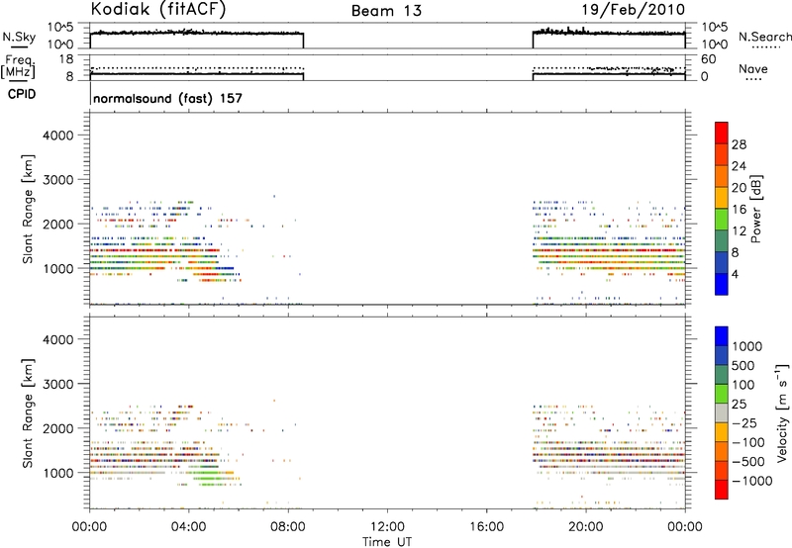Viewport: 792px width, 548px height.
Task: Pick the light green Power colorbar segment
Action: (722, 220)
